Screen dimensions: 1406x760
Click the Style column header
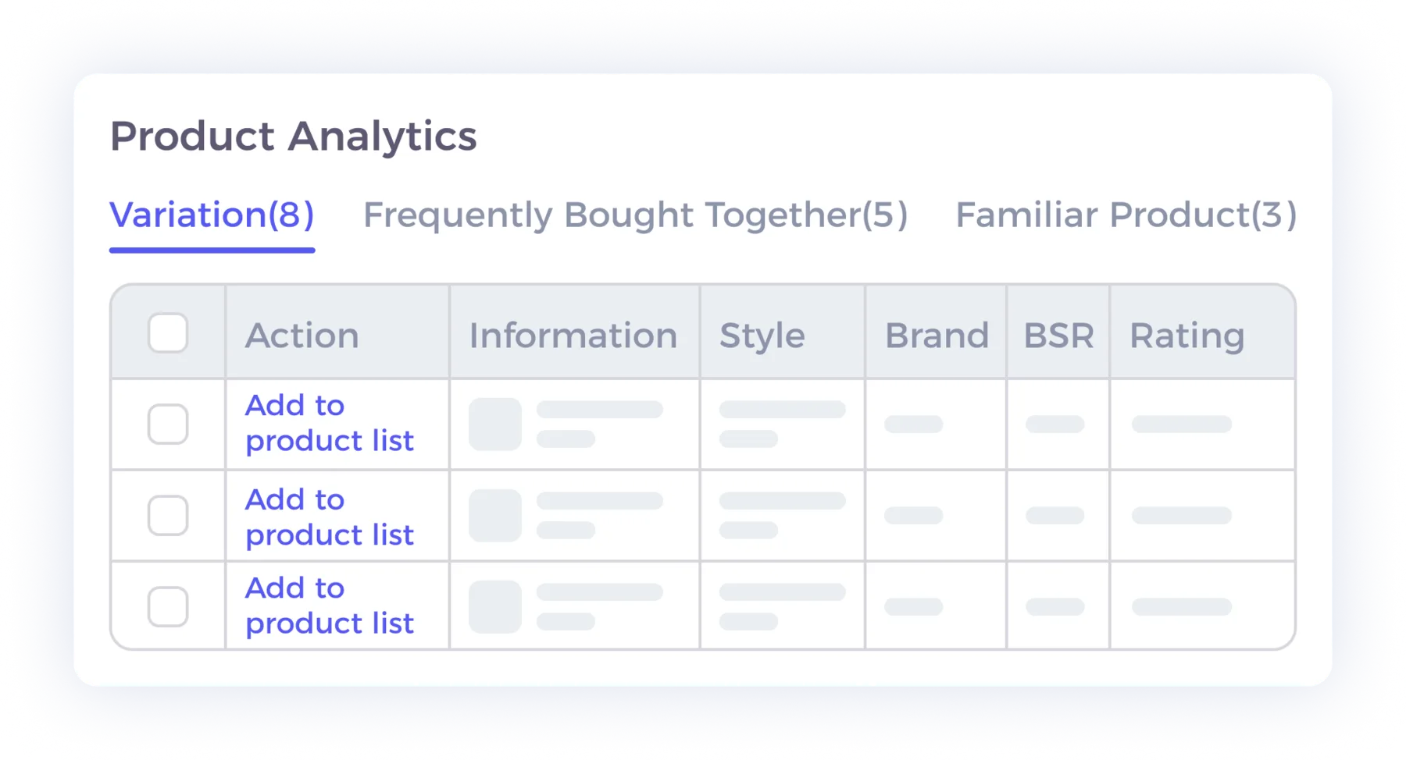[x=761, y=335]
